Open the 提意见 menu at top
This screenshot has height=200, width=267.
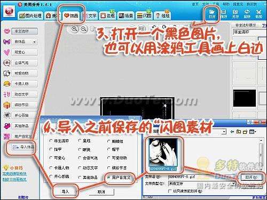click(238, 4)
